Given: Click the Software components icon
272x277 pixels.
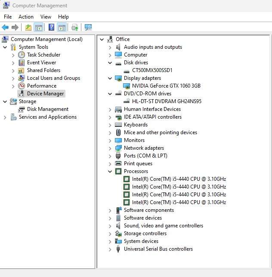Looking at the screenshot, I should pyautogui.click(x=119, y=210).
